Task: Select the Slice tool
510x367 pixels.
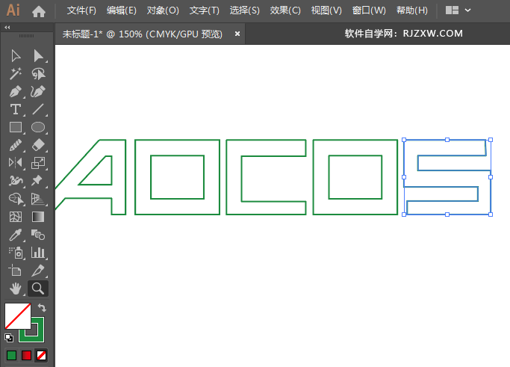Action: pyautogui.click(x=38, y=271)
